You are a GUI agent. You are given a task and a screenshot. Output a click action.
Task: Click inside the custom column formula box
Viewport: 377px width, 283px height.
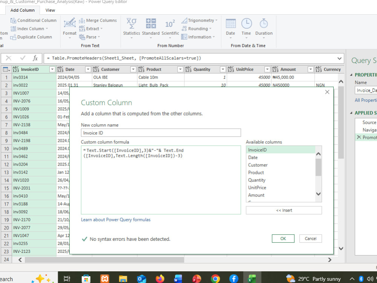point(161,180)
